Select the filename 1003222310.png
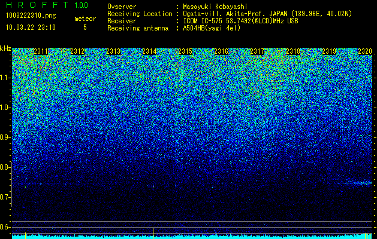Screen dimensions: 377x239 [x=31, y=16]
